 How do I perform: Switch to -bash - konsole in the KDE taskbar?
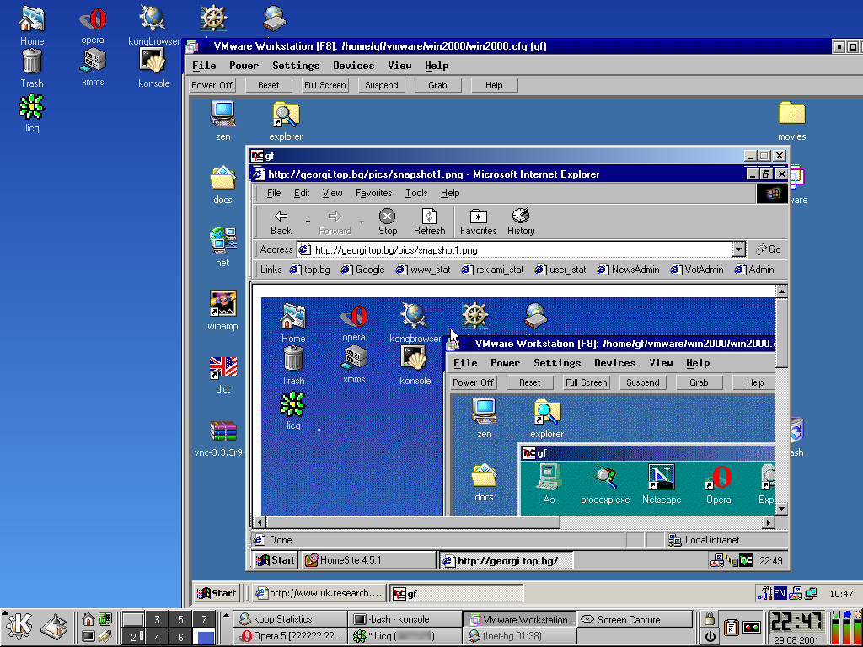point(404,619)
